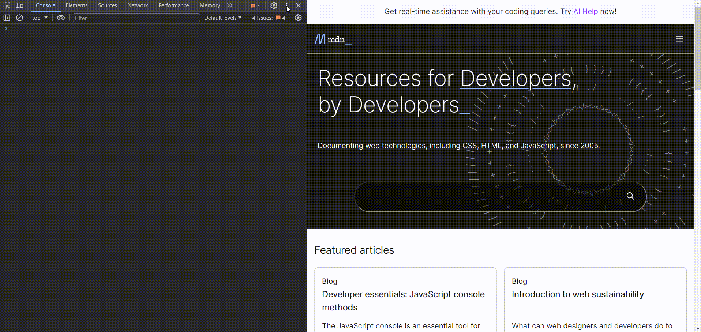Open the MDN hamburger menu

[679, 39]
